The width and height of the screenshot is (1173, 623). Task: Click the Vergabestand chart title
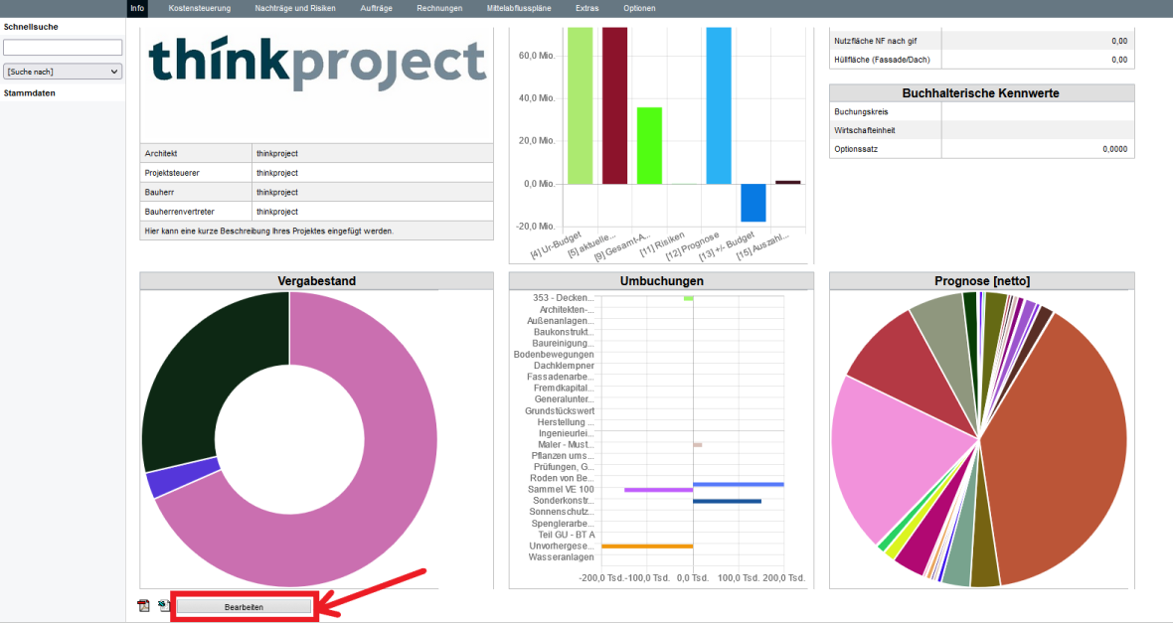click(x=316, y=281)
